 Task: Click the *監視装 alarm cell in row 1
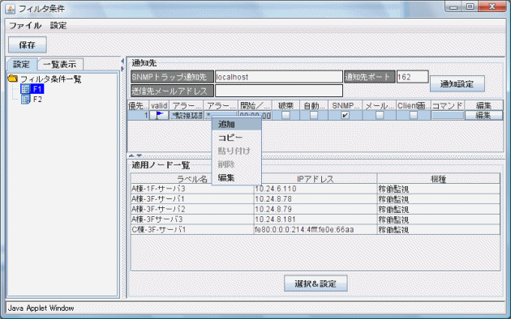[187, 115]
